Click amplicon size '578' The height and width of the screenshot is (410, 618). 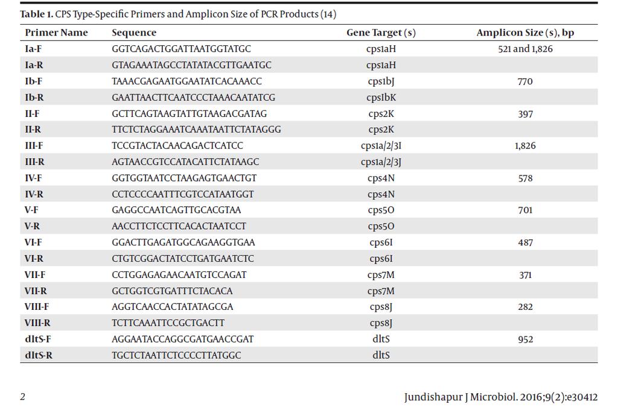click(x=526, y=178)
